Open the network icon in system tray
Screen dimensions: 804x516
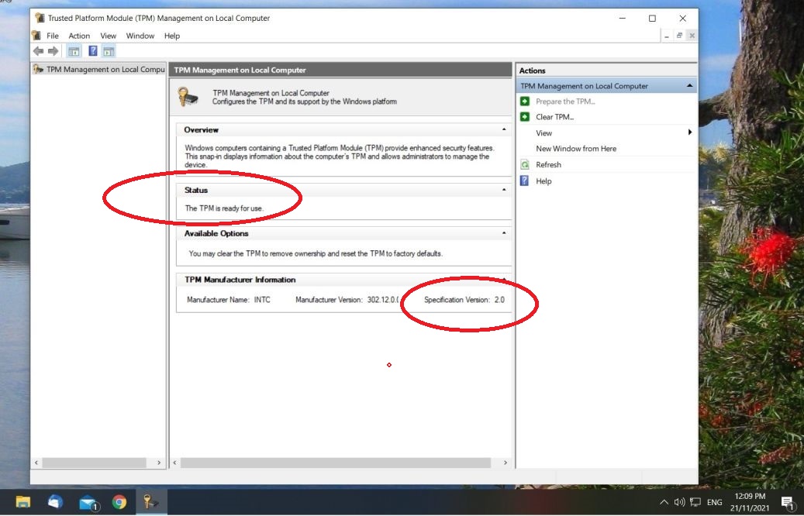(695, 502)
